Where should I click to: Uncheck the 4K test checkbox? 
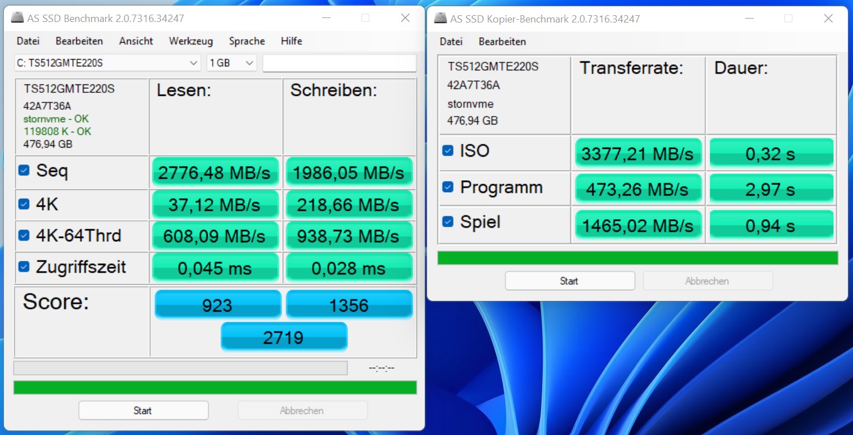[x=24, y=204]
